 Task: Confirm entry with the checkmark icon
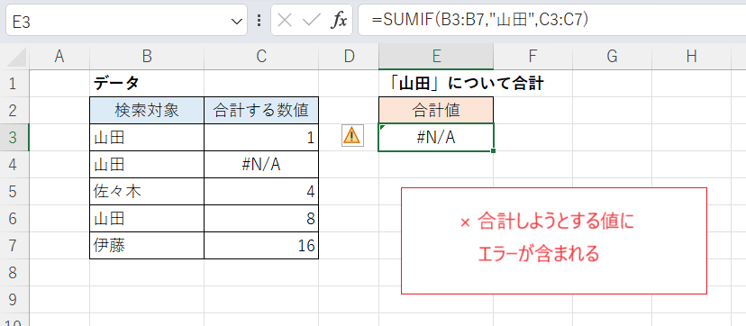(x=312, y=21)
